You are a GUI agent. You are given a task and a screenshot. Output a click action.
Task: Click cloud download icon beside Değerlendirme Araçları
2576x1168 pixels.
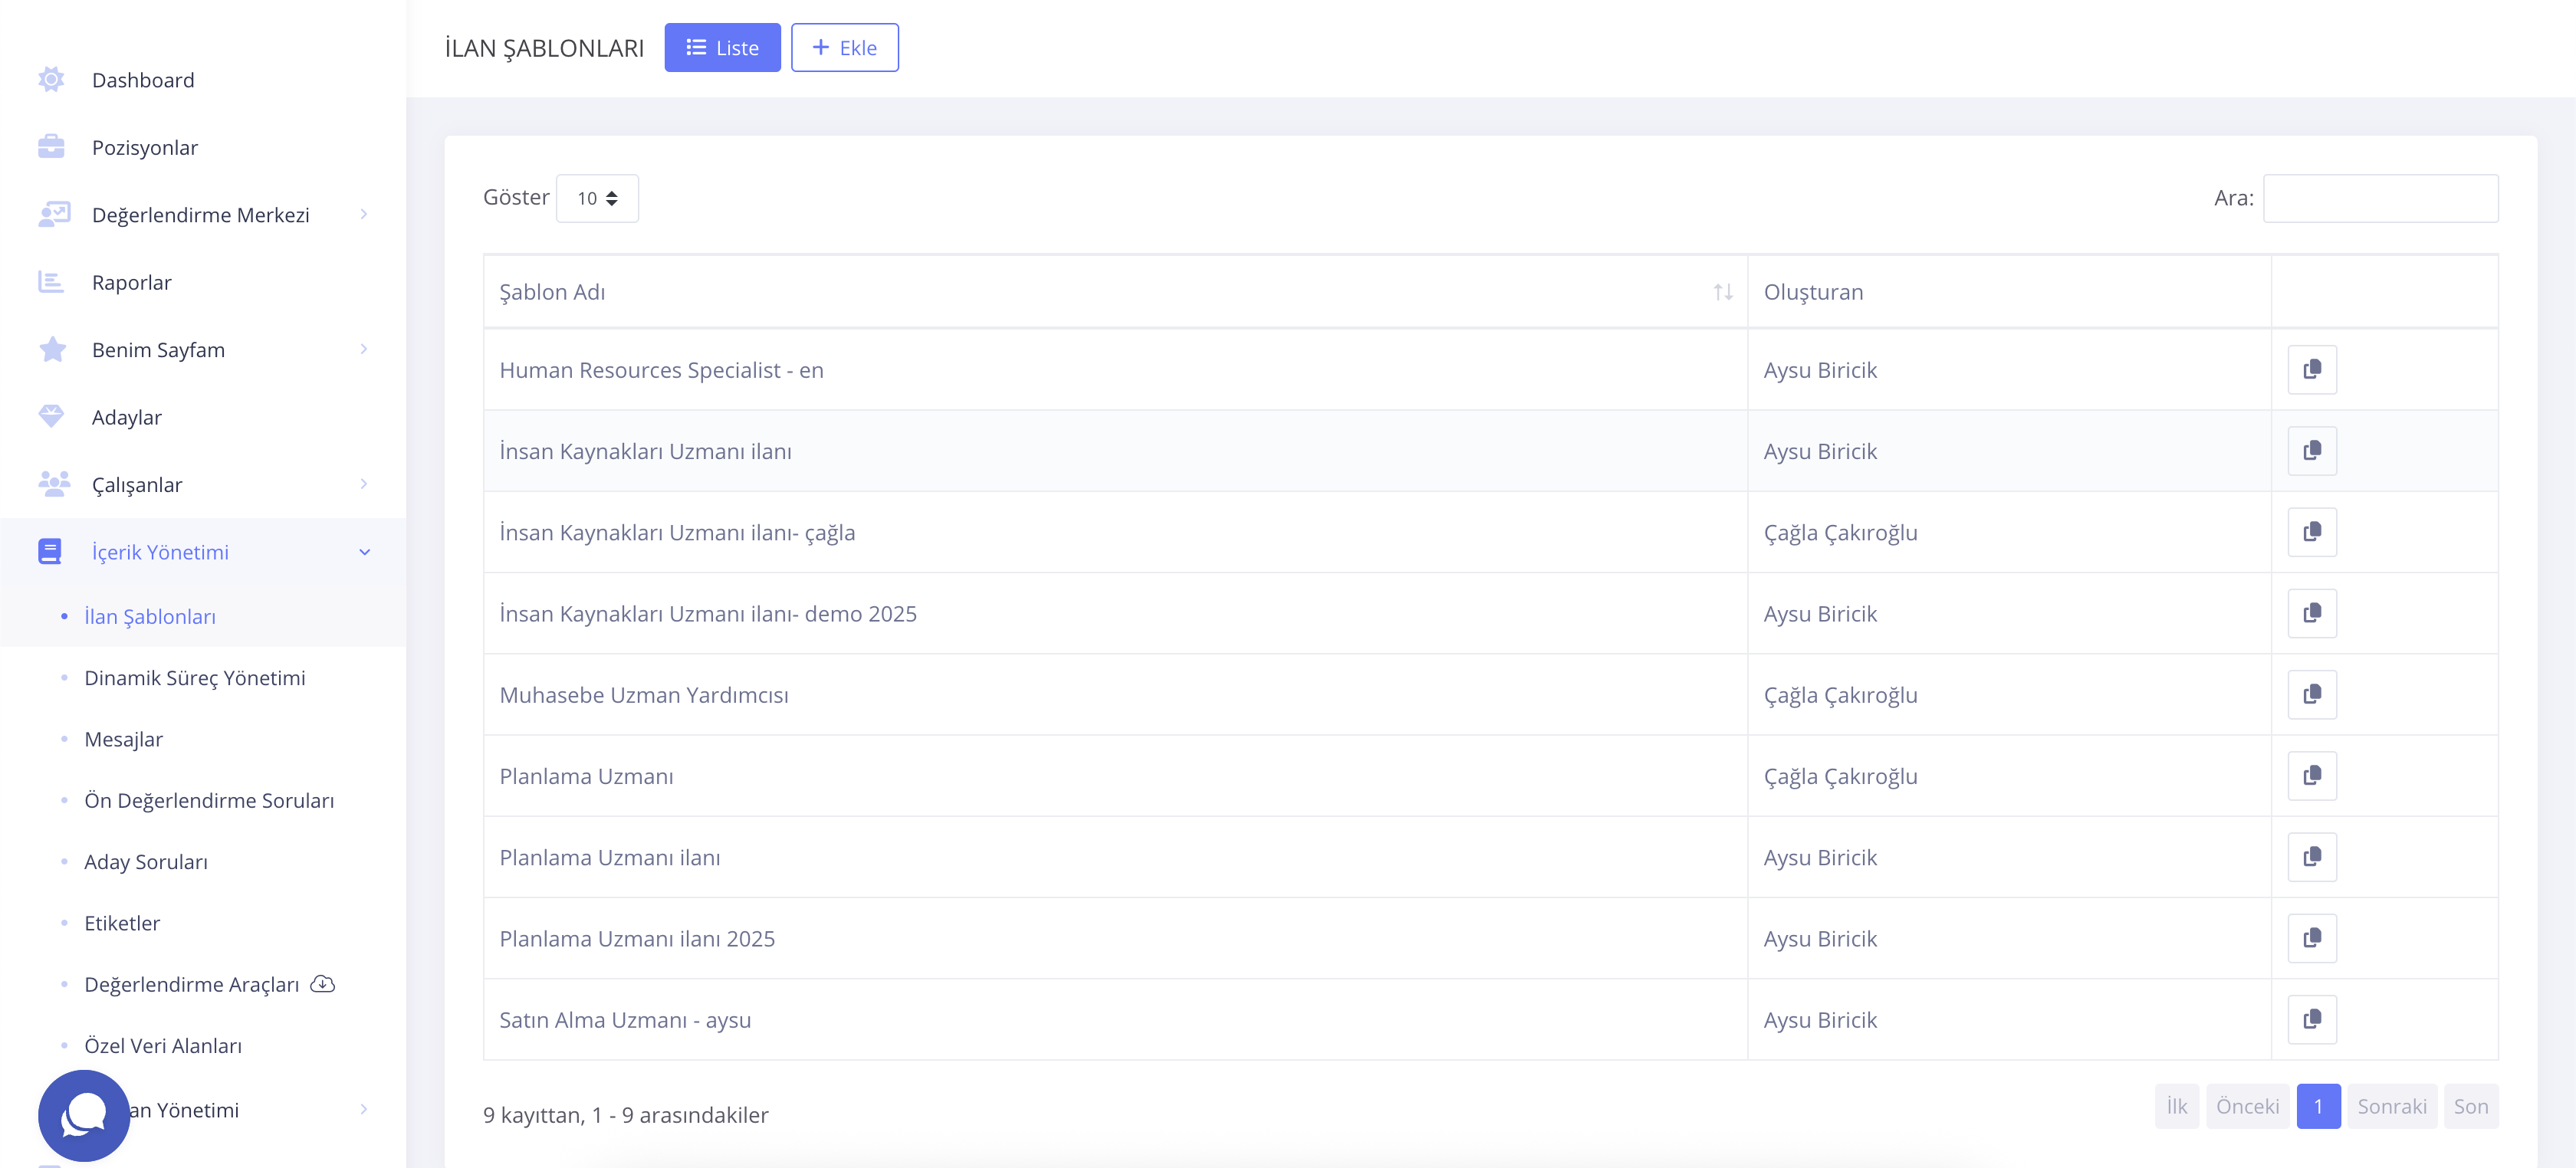tap(322, 984)
